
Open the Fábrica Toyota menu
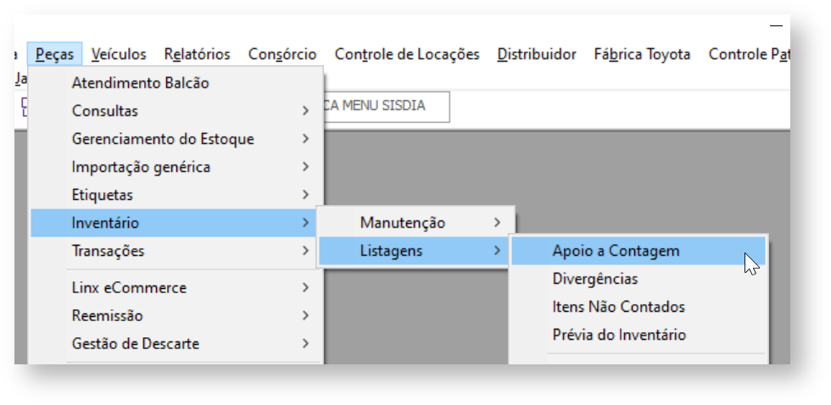coord(643,54)
